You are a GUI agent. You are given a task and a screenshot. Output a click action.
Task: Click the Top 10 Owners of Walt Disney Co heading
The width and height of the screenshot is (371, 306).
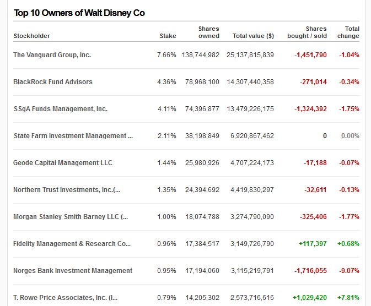pyautogui.click(x=79, y=13)
